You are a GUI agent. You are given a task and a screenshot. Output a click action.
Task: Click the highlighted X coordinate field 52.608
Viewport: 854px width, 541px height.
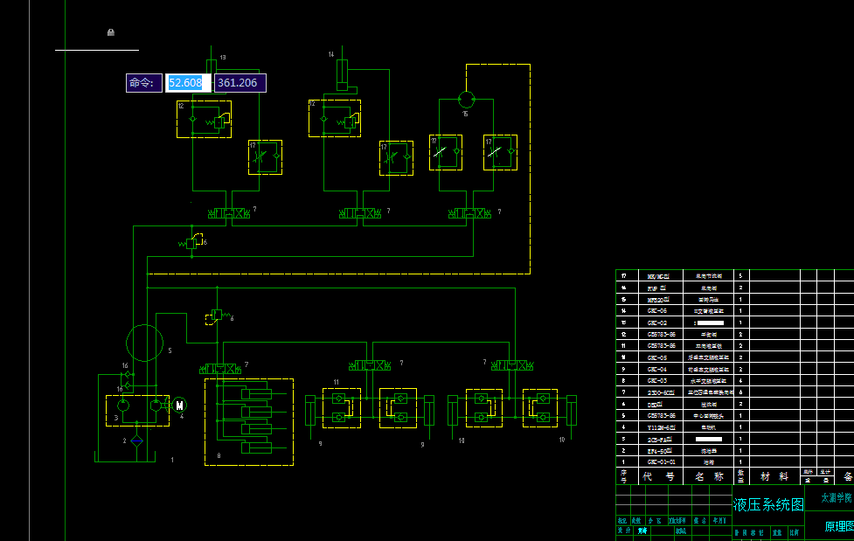coord(188,83)
